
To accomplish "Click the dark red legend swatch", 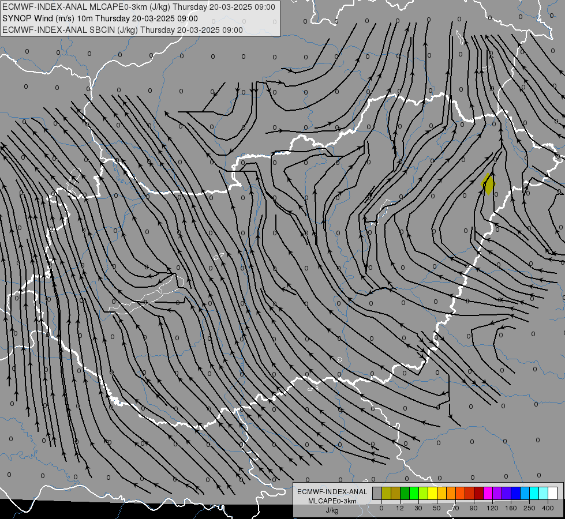I will 479,493.
